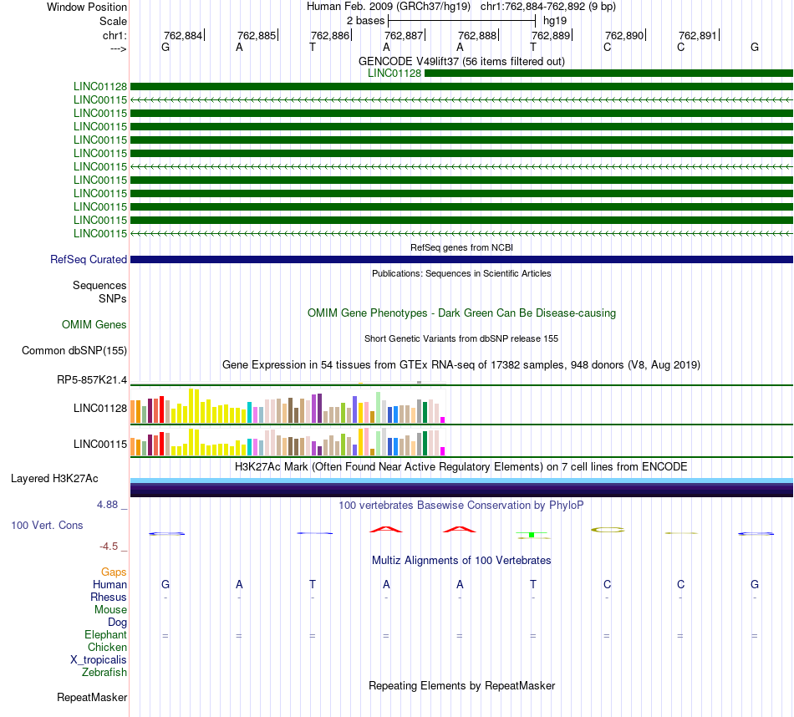Viewport: 794px width, 717px height.
Task: Click the Sequences track label
Action: click(x=99, y=286)
